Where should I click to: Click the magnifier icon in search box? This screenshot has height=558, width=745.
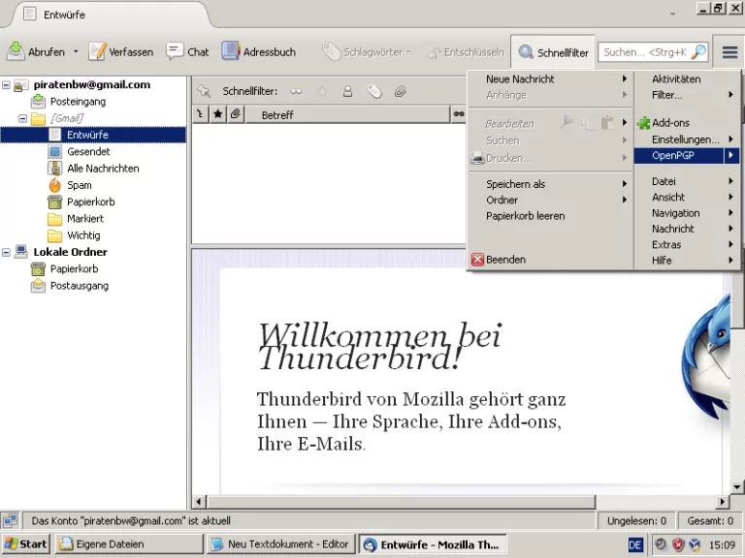[698, 52]
